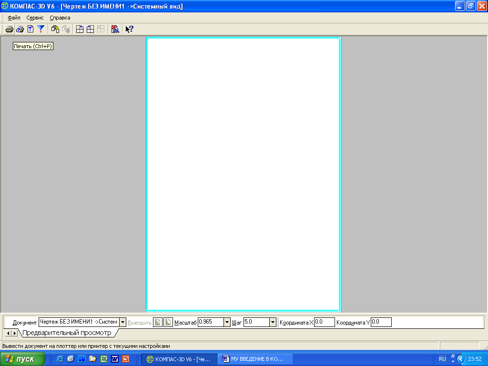Click the Координата Y input field
Viewport: 488px width, 366px height.
[x=381, y=322]
